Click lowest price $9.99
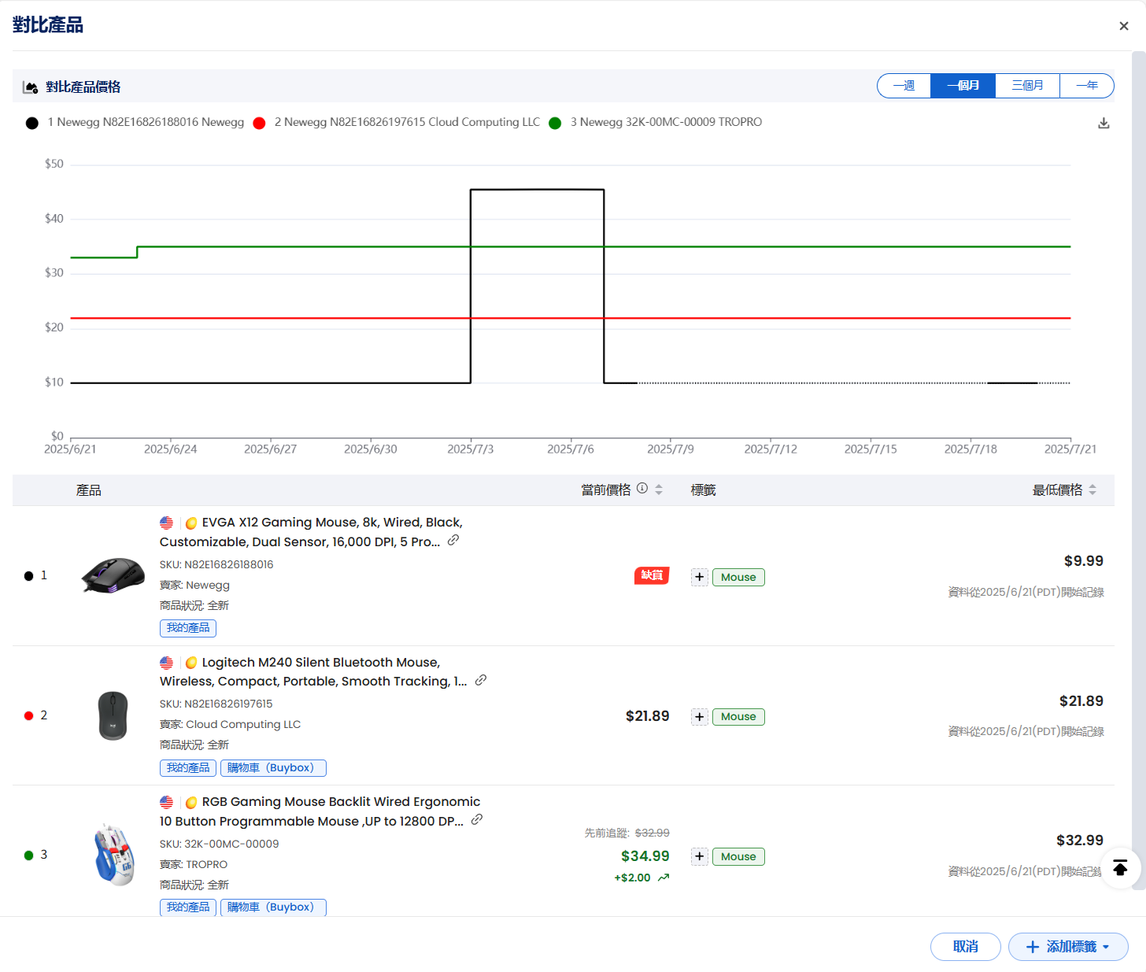 [1084, 561]
